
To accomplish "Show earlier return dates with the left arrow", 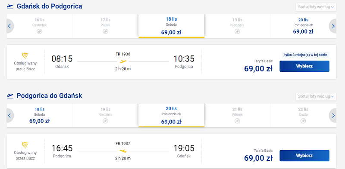I will 9,115.
